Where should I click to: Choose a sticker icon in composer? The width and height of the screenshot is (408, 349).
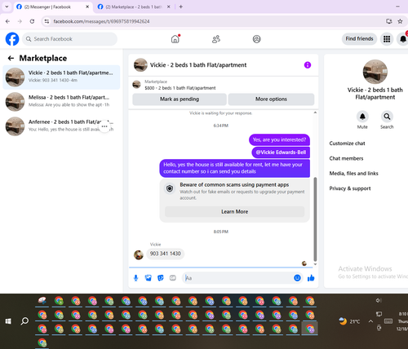[x=161, y=278]
